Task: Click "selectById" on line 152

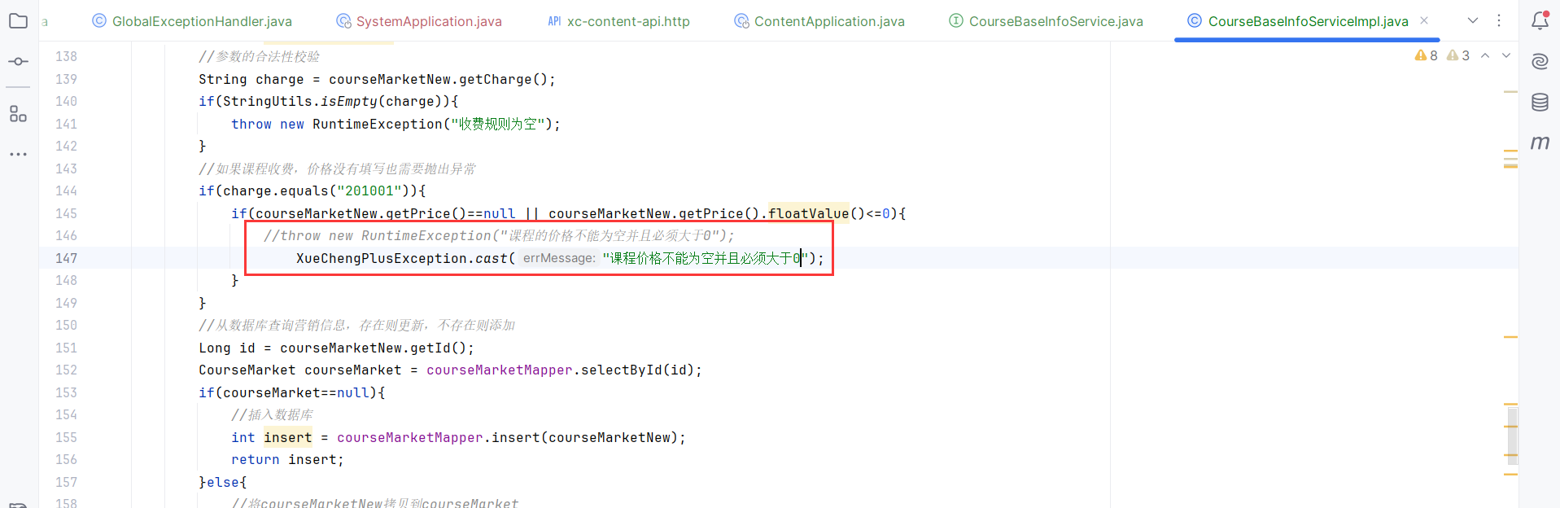Action: 622,370
